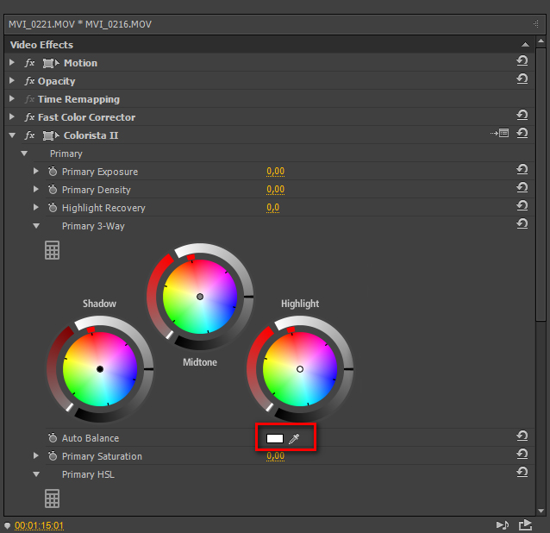
Task: Select Motion transform icon
Action: [x=51, y=63]
